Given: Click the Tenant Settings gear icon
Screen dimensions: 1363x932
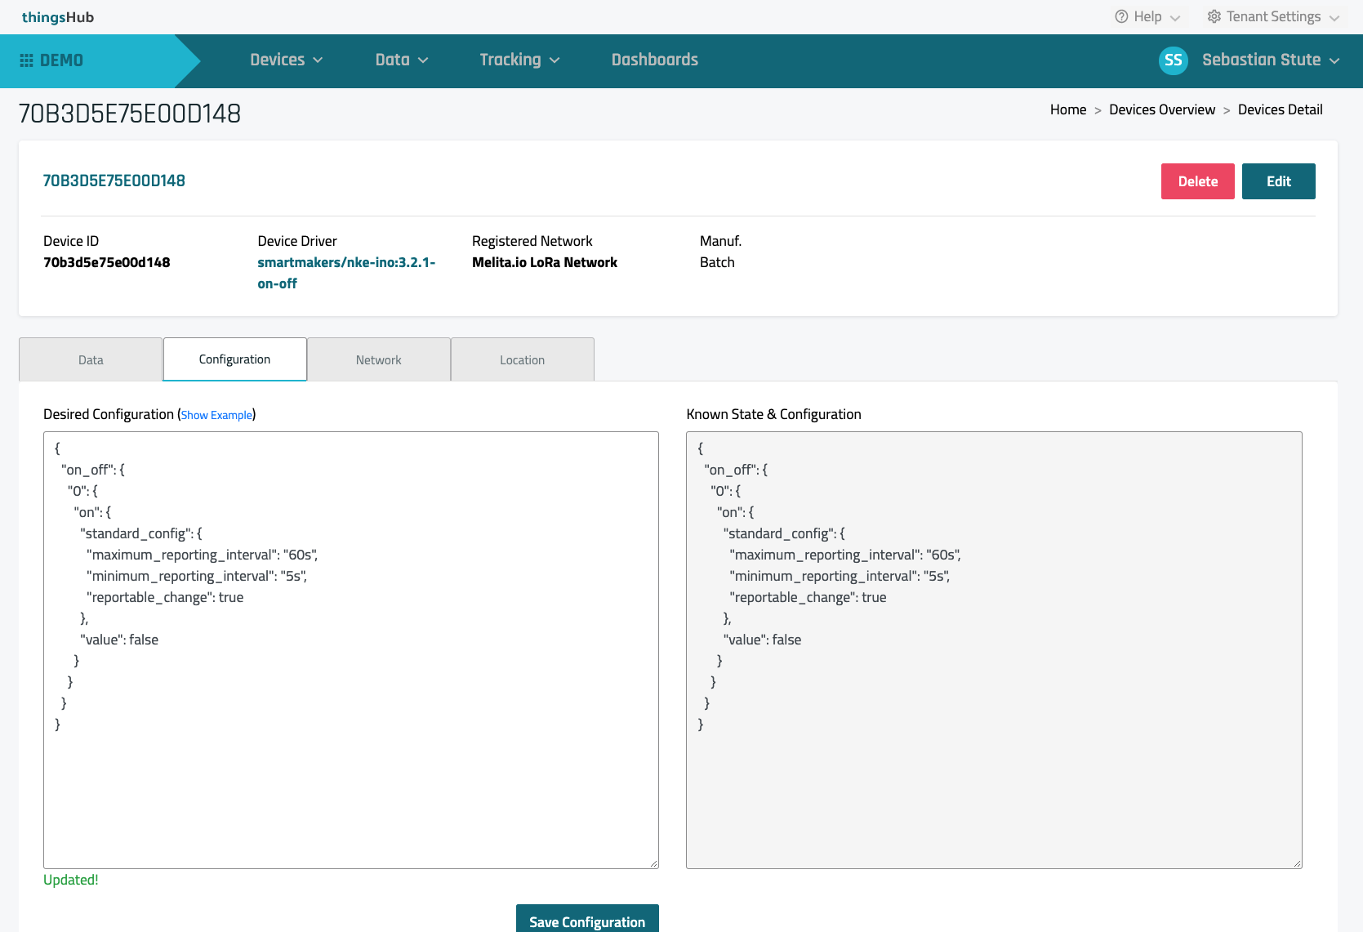Looking at the screenshot, I should [x=1214, y=16].
